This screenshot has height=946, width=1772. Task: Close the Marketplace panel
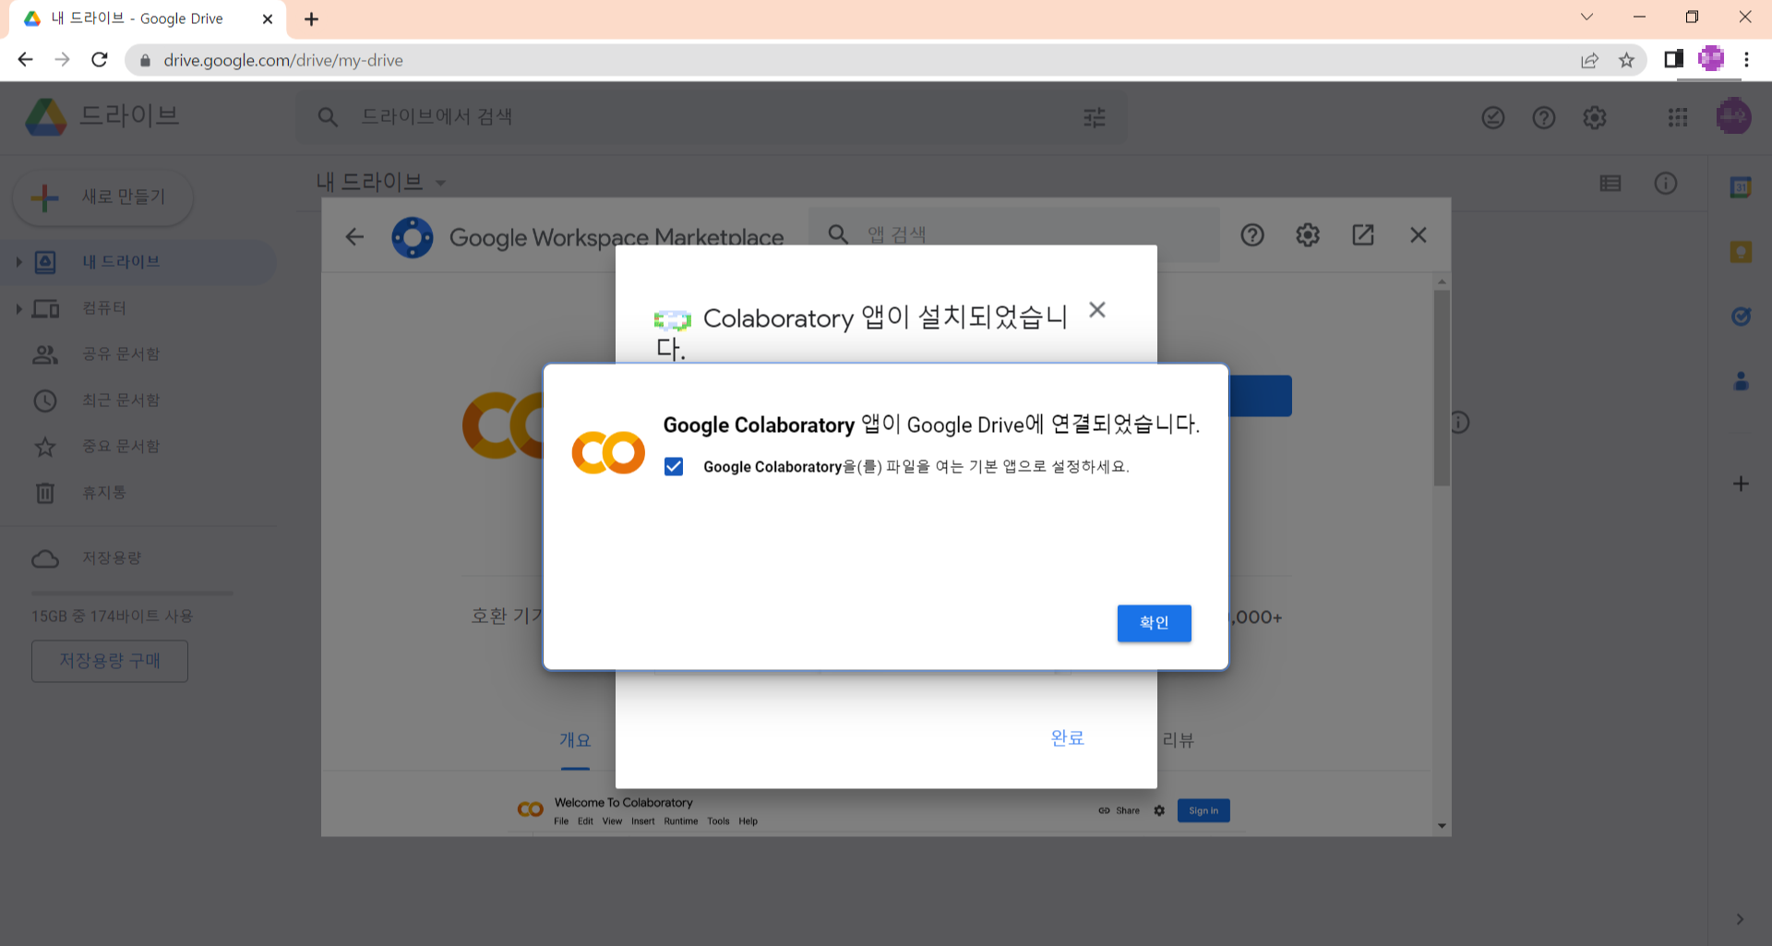1419,235
